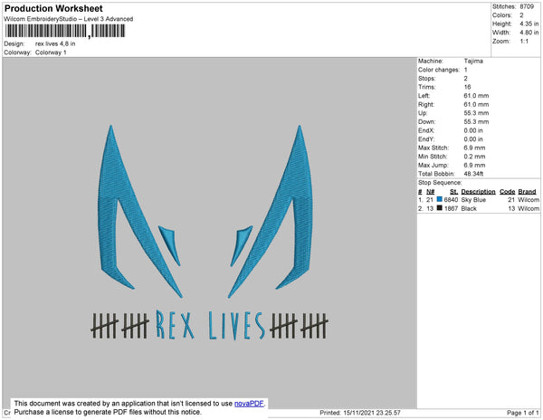Click the 'Page 1 of 1' text

coord(522,413)
